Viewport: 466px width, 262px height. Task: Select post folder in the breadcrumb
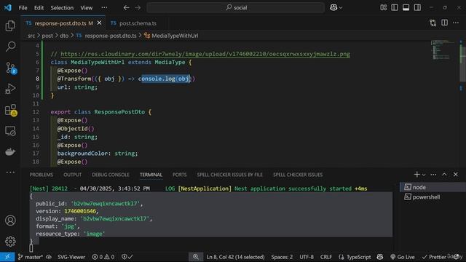(47, 36)
